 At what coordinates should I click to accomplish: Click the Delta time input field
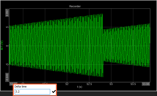(32, 92)
